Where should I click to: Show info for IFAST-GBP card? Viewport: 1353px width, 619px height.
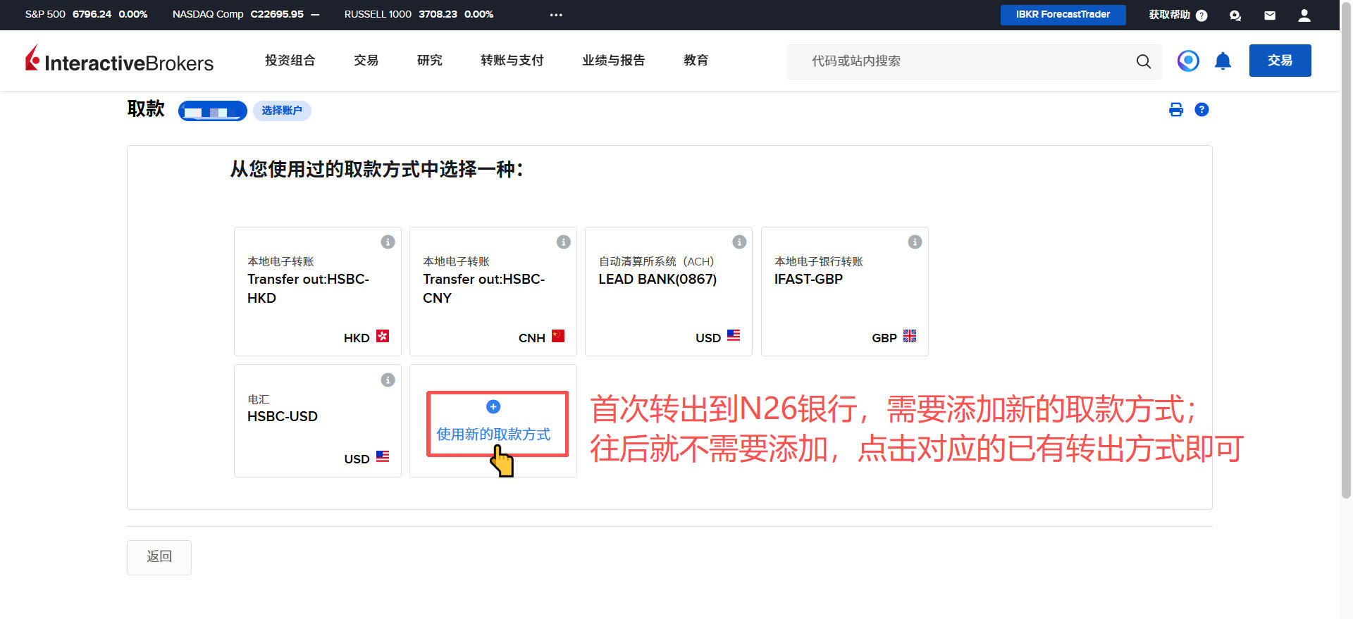914,242
